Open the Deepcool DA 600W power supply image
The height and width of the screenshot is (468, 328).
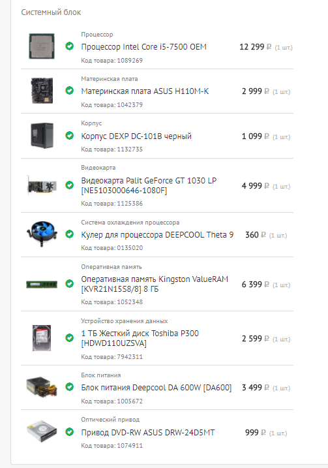42,387
